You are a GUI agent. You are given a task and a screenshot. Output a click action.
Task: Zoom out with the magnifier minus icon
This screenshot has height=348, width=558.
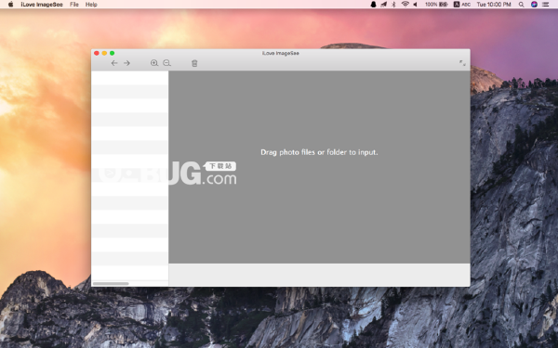[x=166, y=63]
